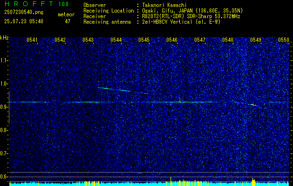This screenshot has width=293, height=186.
Task: Click the date stamp 25.07.23 05:40
Action: point(24,21)
